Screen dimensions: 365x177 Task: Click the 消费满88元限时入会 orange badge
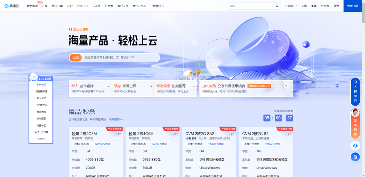pos(259,86)
